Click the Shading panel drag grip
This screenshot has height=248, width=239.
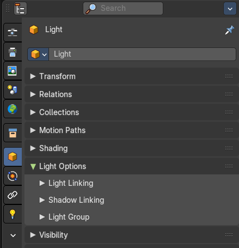coord(229,148)
